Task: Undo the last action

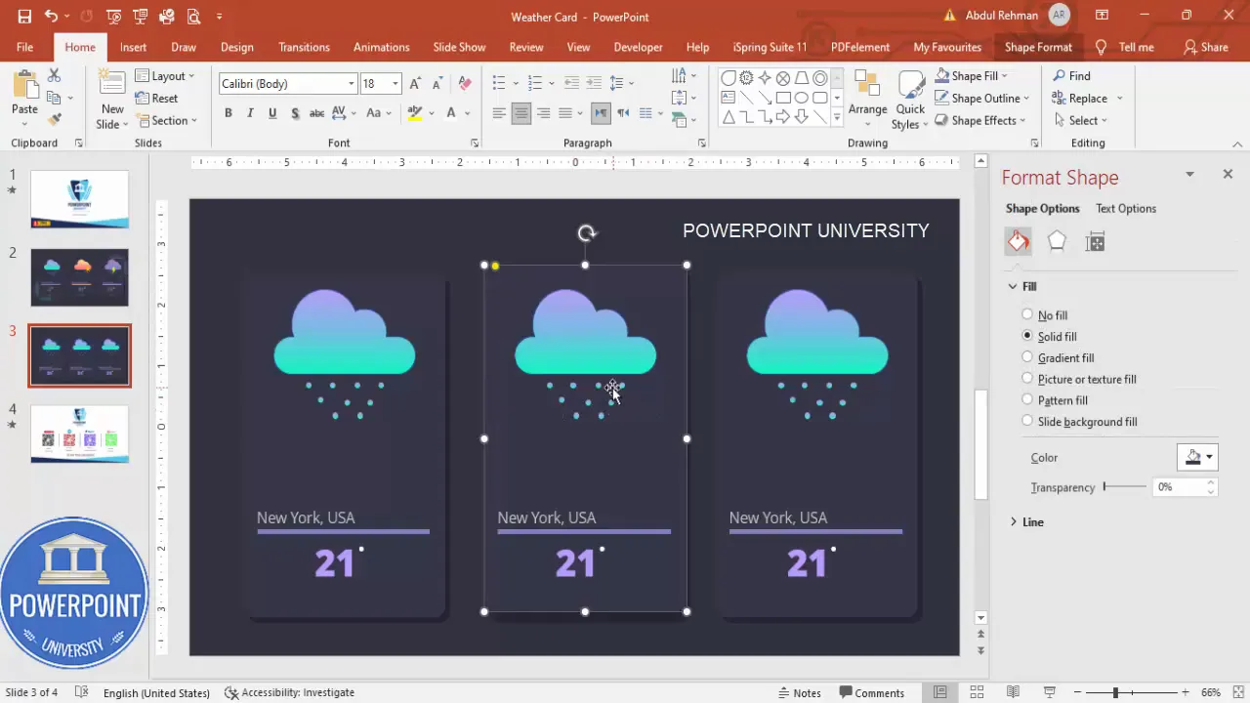Action: tap(51, 17)
